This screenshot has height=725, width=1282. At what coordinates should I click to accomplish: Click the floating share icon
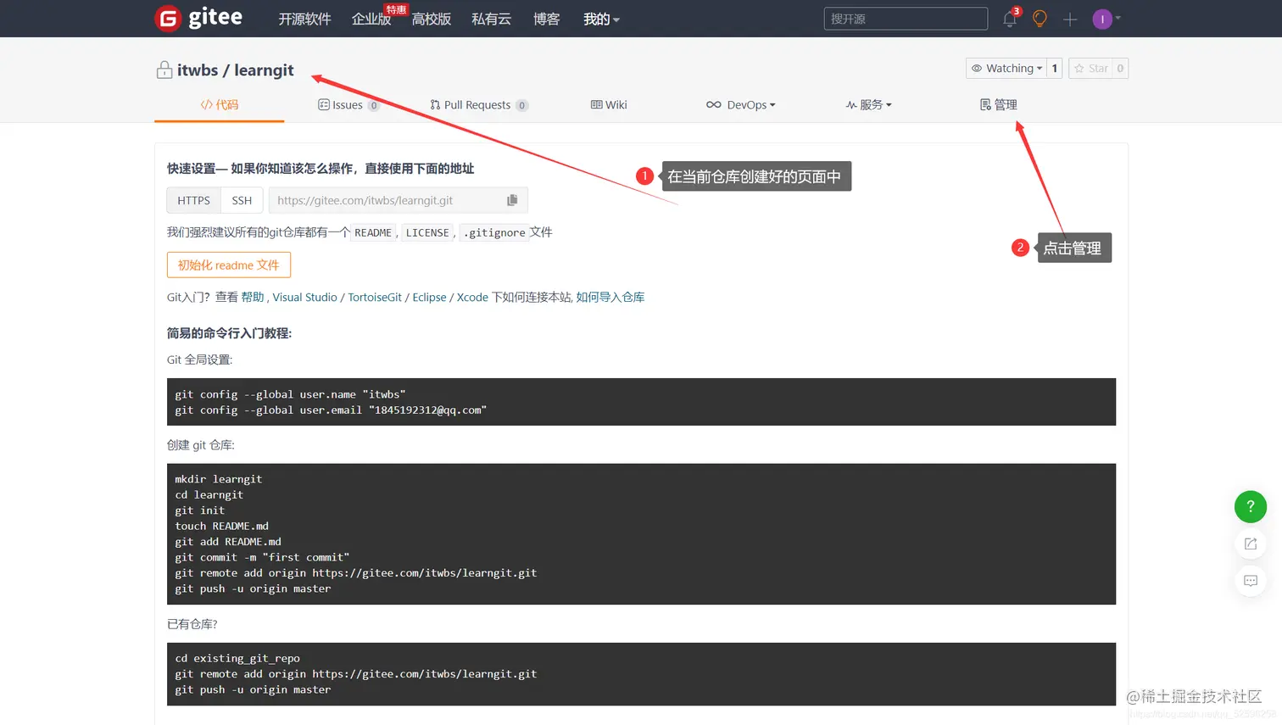(x=1250, y=544)
